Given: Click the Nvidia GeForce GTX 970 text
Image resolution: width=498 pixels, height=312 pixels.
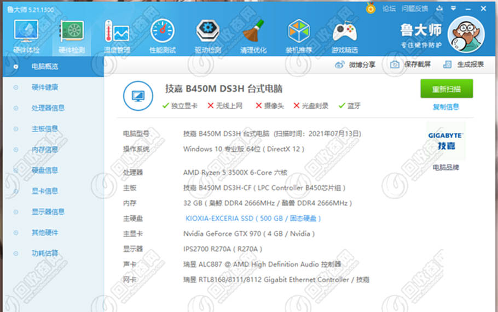Looking at the screenshot, I should 249,234.
